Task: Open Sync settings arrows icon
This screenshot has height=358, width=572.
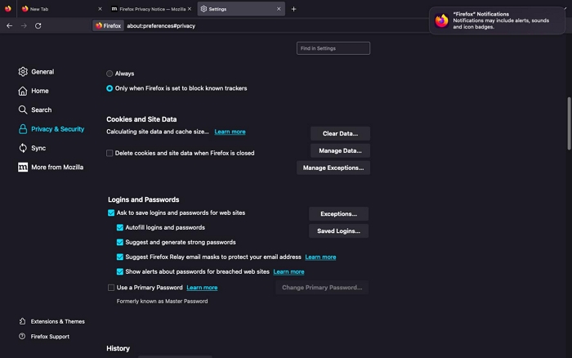Action: coord(23,148)
